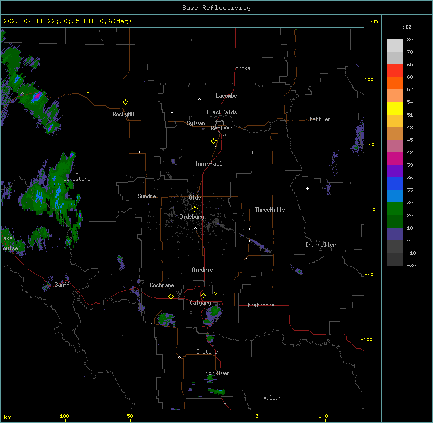Select the yellow diamond marker between Olds and Didsbury
This screenshot has width=433, height=423.
click(x=195, y=209)
